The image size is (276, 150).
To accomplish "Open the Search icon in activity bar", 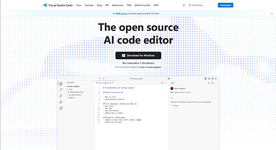I will pyautogui.click(x=61, y=90).
